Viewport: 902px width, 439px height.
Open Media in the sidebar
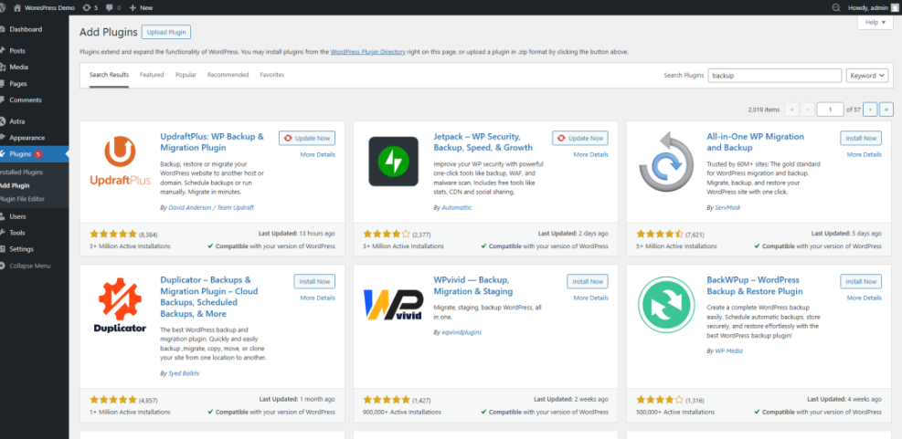coord(18,68)
